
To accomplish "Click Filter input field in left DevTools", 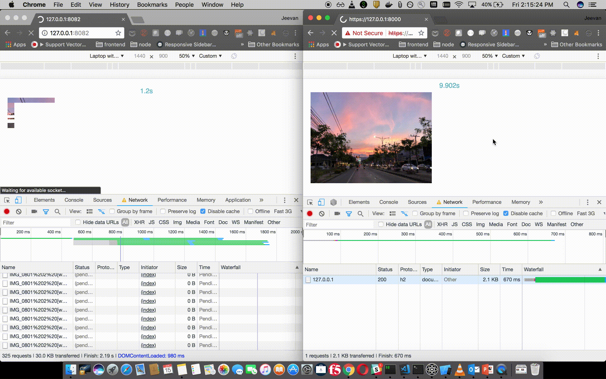I will click(36, 223).
